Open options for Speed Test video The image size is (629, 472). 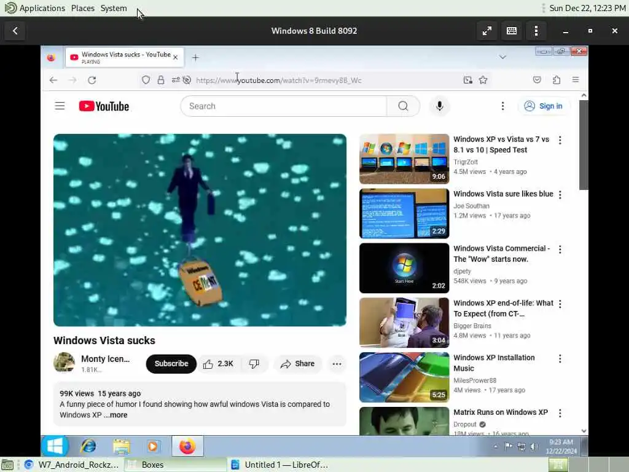click(x=560, y=140)
